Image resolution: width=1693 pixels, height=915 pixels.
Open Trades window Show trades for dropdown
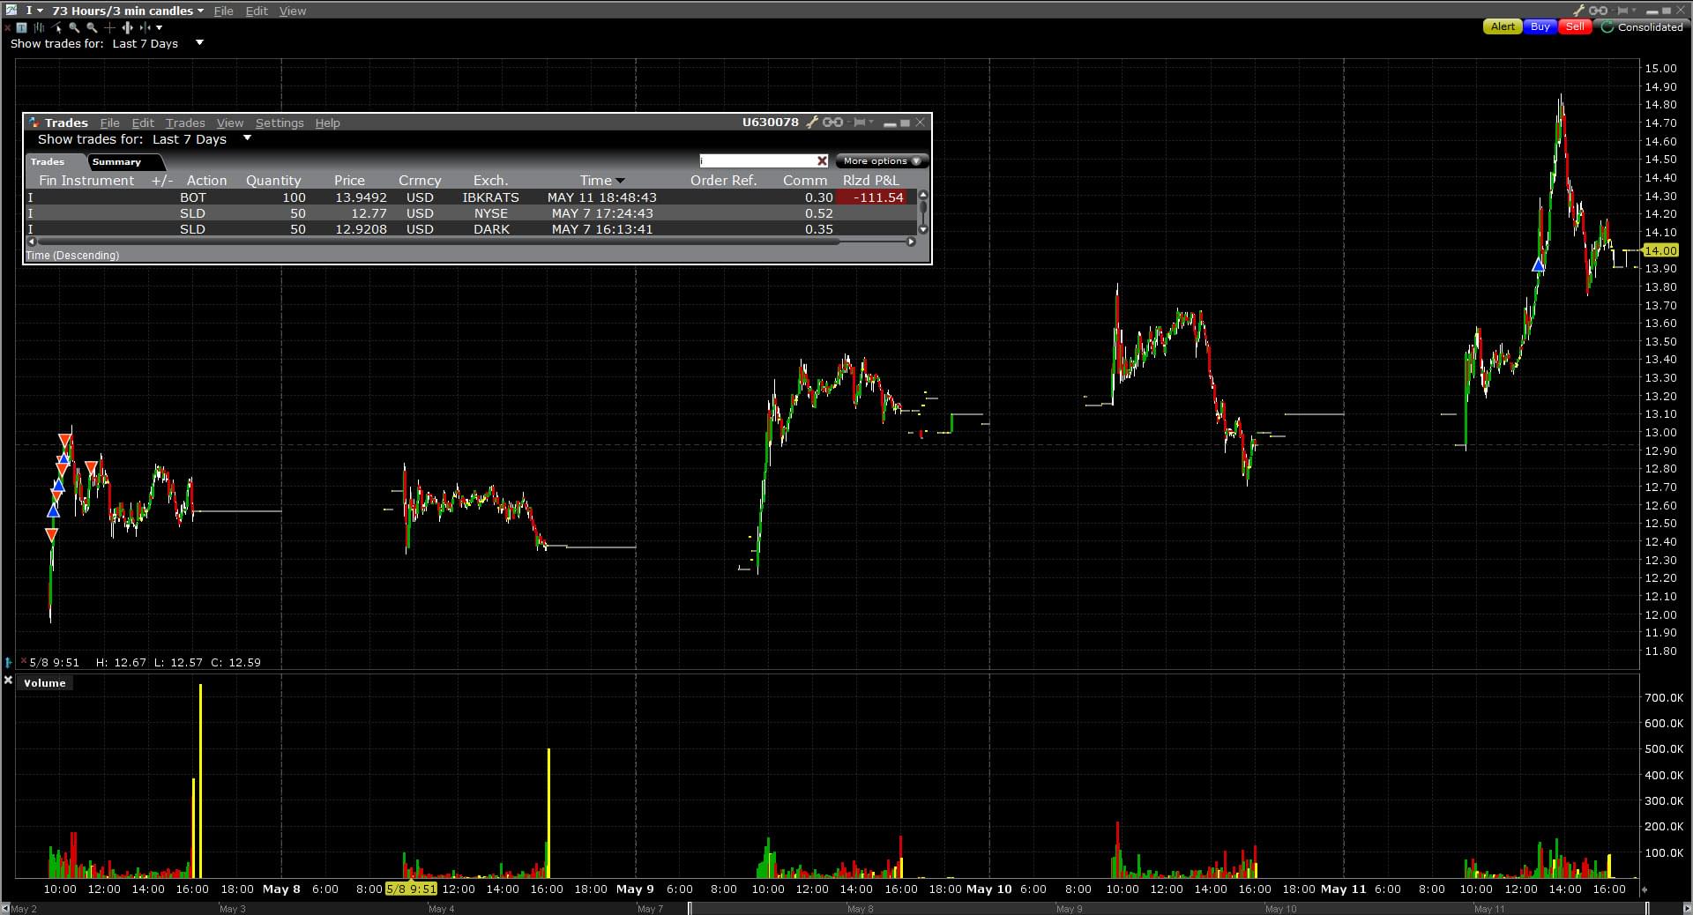point(247,138)
